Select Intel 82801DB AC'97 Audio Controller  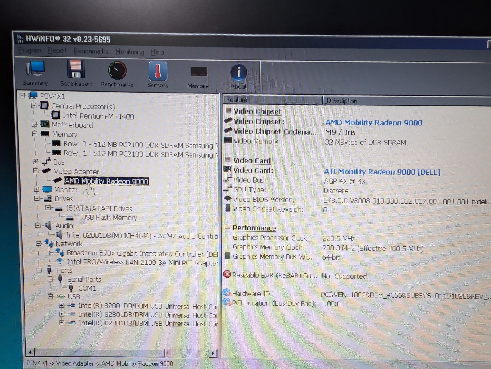click(142, 235)
